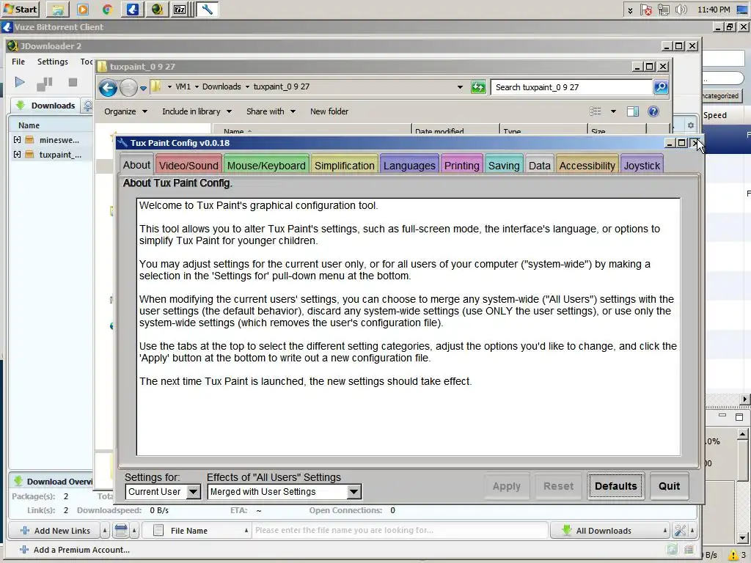
Task: Open JDownloader Settings menu
Action: coord(53,62)
